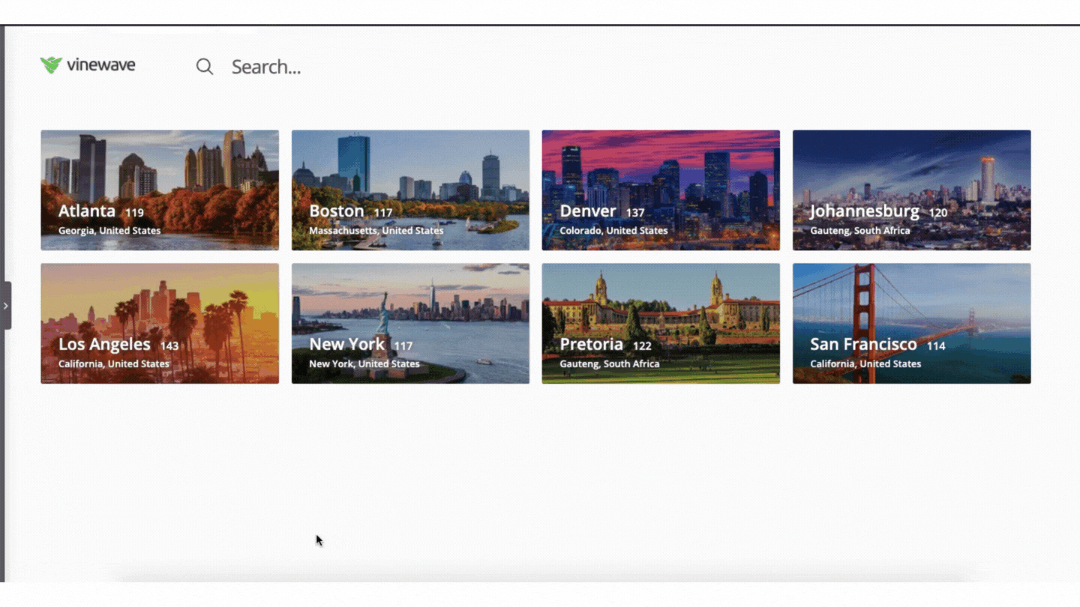Screen dimensions: 1080x607
Task: Open the Los Angeles city card
Action: point(160,324)
